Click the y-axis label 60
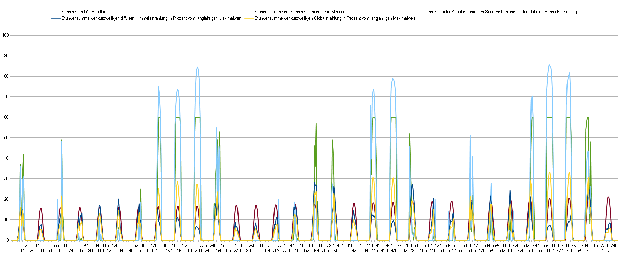This screenshot has height=256, width=622. (x=7, y=117)
